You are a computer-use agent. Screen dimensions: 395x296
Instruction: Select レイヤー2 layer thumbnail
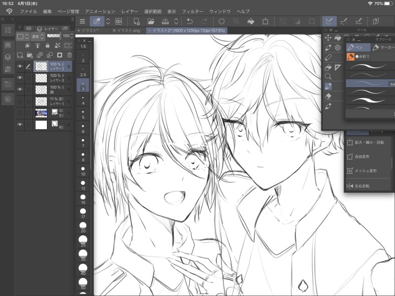pos(41,67)
